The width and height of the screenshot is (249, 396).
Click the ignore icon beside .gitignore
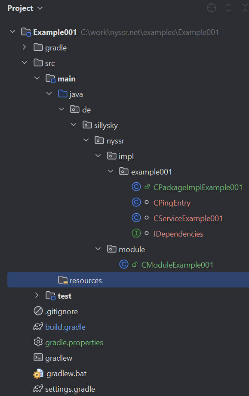tap(38, 311)
